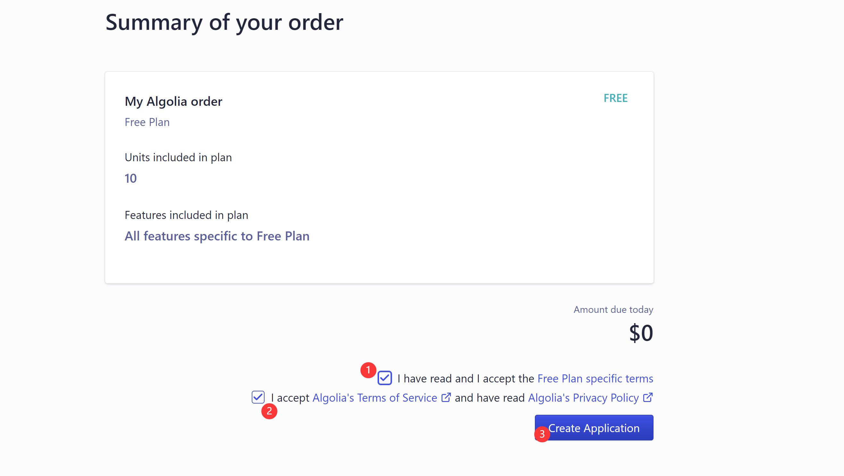The height and width of the screenshot is (476, 844).
Task: Click the units value 10
Action: [131, 178]
